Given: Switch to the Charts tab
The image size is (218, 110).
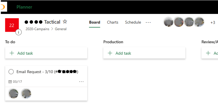Looking at the screenshot, I should [x=112, y=22].
